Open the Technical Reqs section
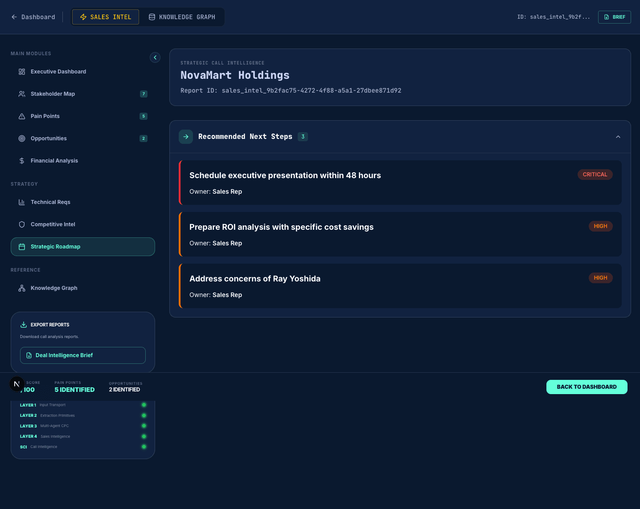This screenshot has width=640, height=509. tap(83, 202)
